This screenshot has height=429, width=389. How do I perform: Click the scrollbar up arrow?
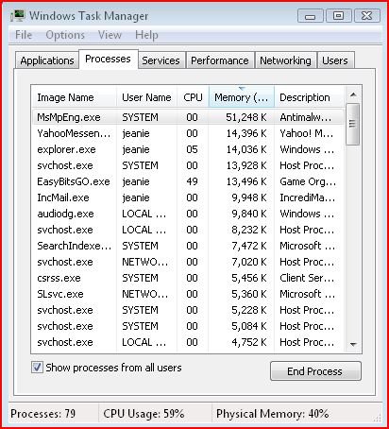click(353, 94)
